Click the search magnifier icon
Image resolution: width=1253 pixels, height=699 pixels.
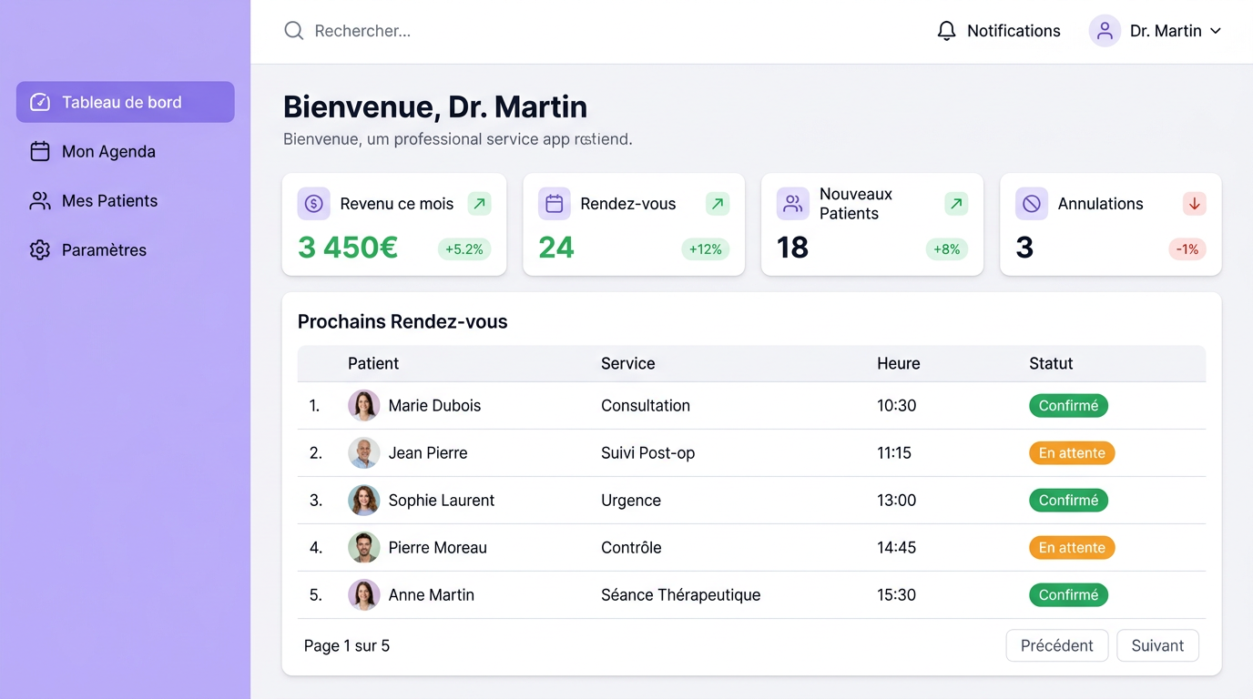click(293, 31)
